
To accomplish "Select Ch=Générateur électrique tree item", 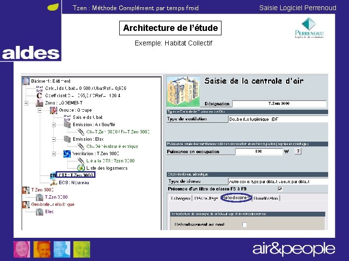I will click(x=112, y=146).
